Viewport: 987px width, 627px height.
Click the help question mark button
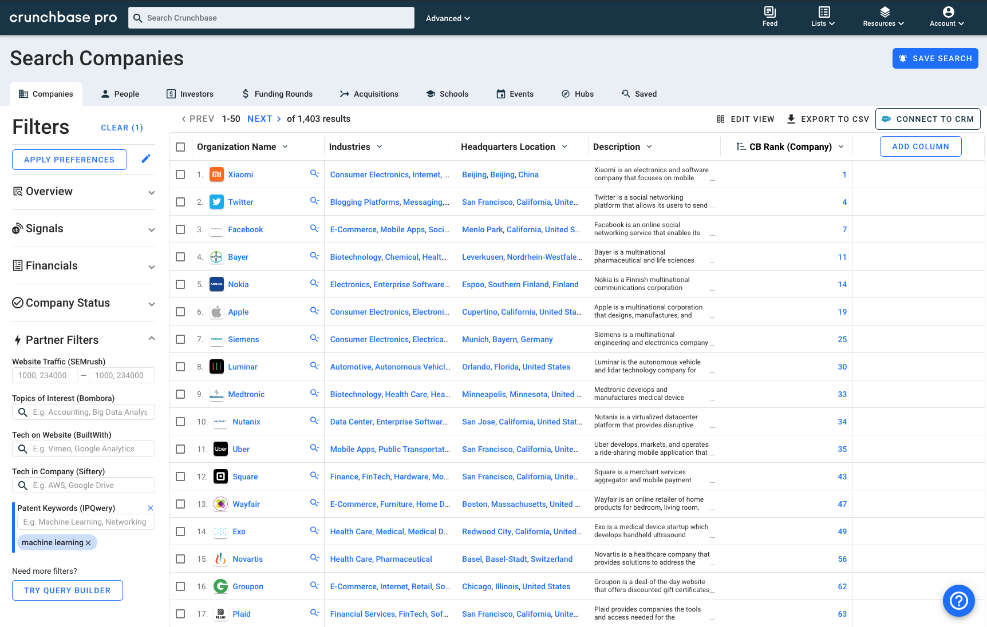958,600
